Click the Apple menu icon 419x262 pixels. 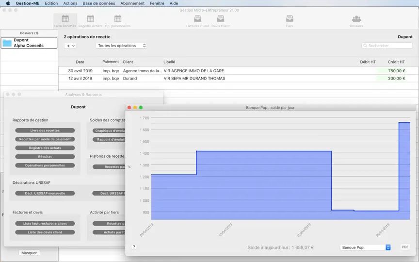tap(8, 3)
